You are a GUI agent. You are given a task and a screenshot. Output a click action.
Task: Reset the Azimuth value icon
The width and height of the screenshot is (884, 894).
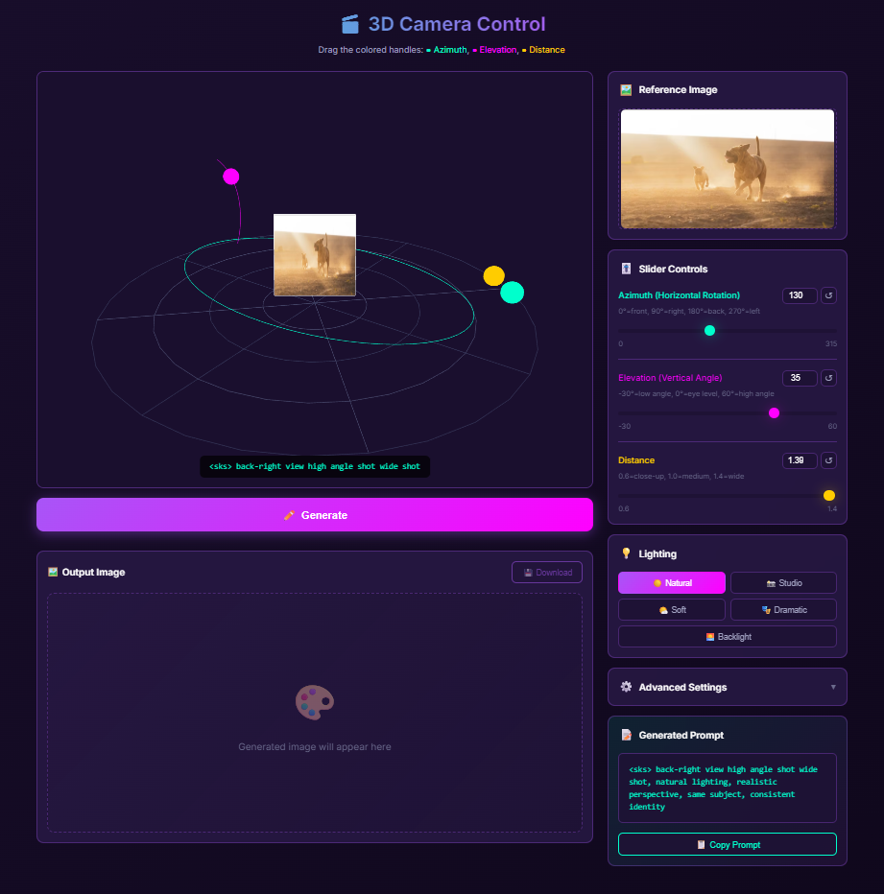tap(829, 295)
